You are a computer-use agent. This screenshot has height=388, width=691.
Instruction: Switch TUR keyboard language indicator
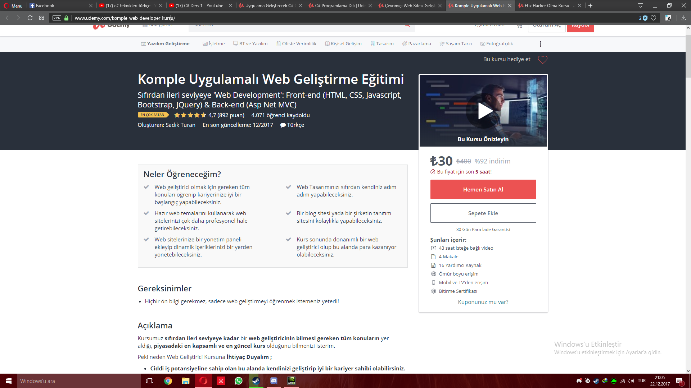(x=642, y=381)
